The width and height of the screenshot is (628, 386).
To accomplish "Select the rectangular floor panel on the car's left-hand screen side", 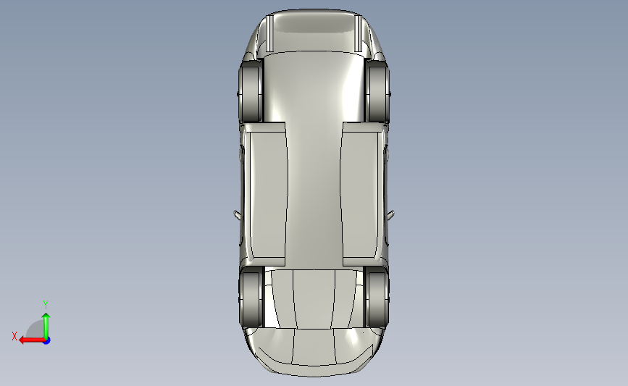I will click(x=267, y=195).
